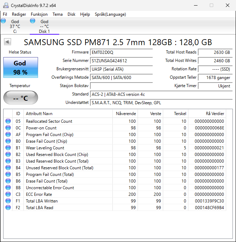This screenshot has width=236, height=242.
Task: Click status orb of ECC Error Rate row
Action: coord(8,194)
